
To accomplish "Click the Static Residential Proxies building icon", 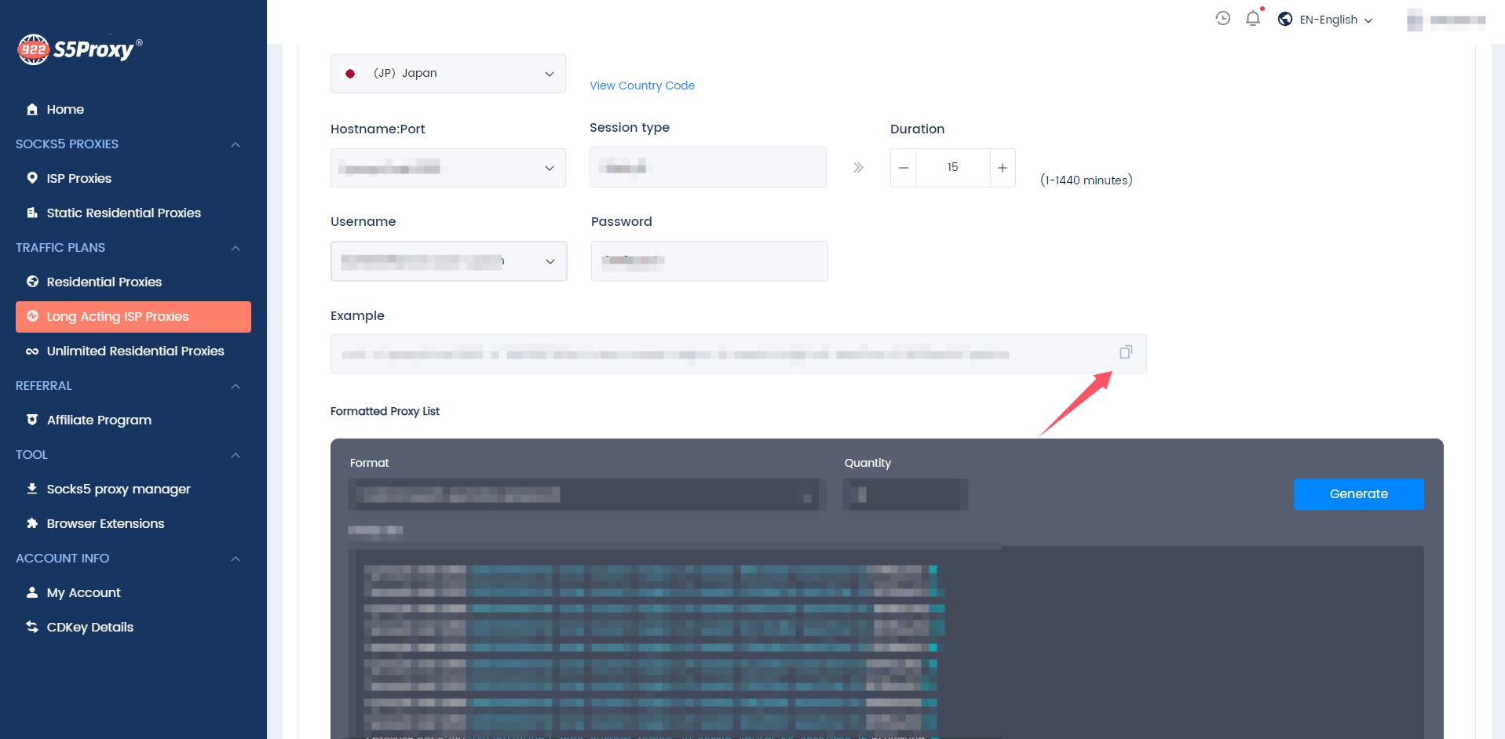I will click(x=32, y=213).
